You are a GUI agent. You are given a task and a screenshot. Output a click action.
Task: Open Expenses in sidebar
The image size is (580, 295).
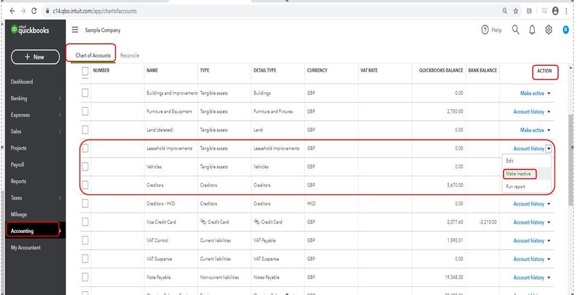coord(20,115)
